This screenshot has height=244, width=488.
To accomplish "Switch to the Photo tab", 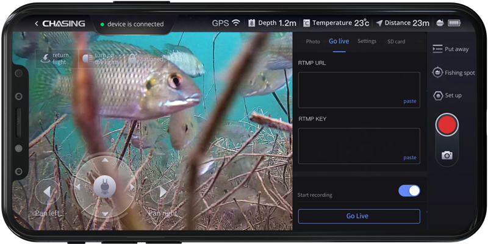I will coord(313,41).
